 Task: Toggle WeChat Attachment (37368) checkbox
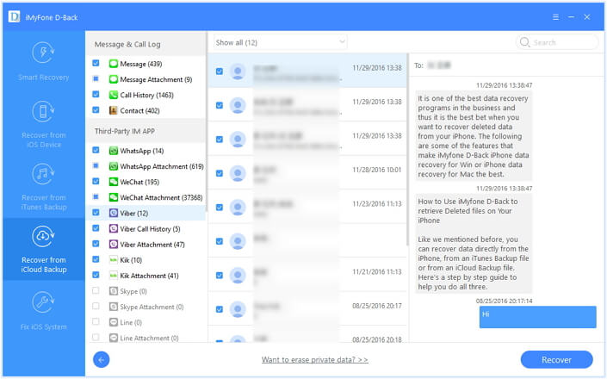coord(96,197)
